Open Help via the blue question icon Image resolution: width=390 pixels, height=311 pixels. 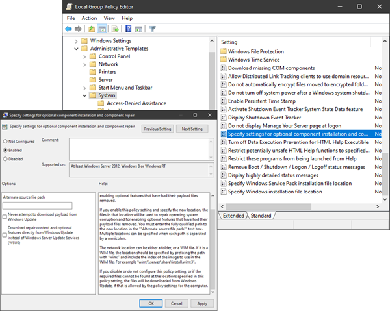[128, 29]
